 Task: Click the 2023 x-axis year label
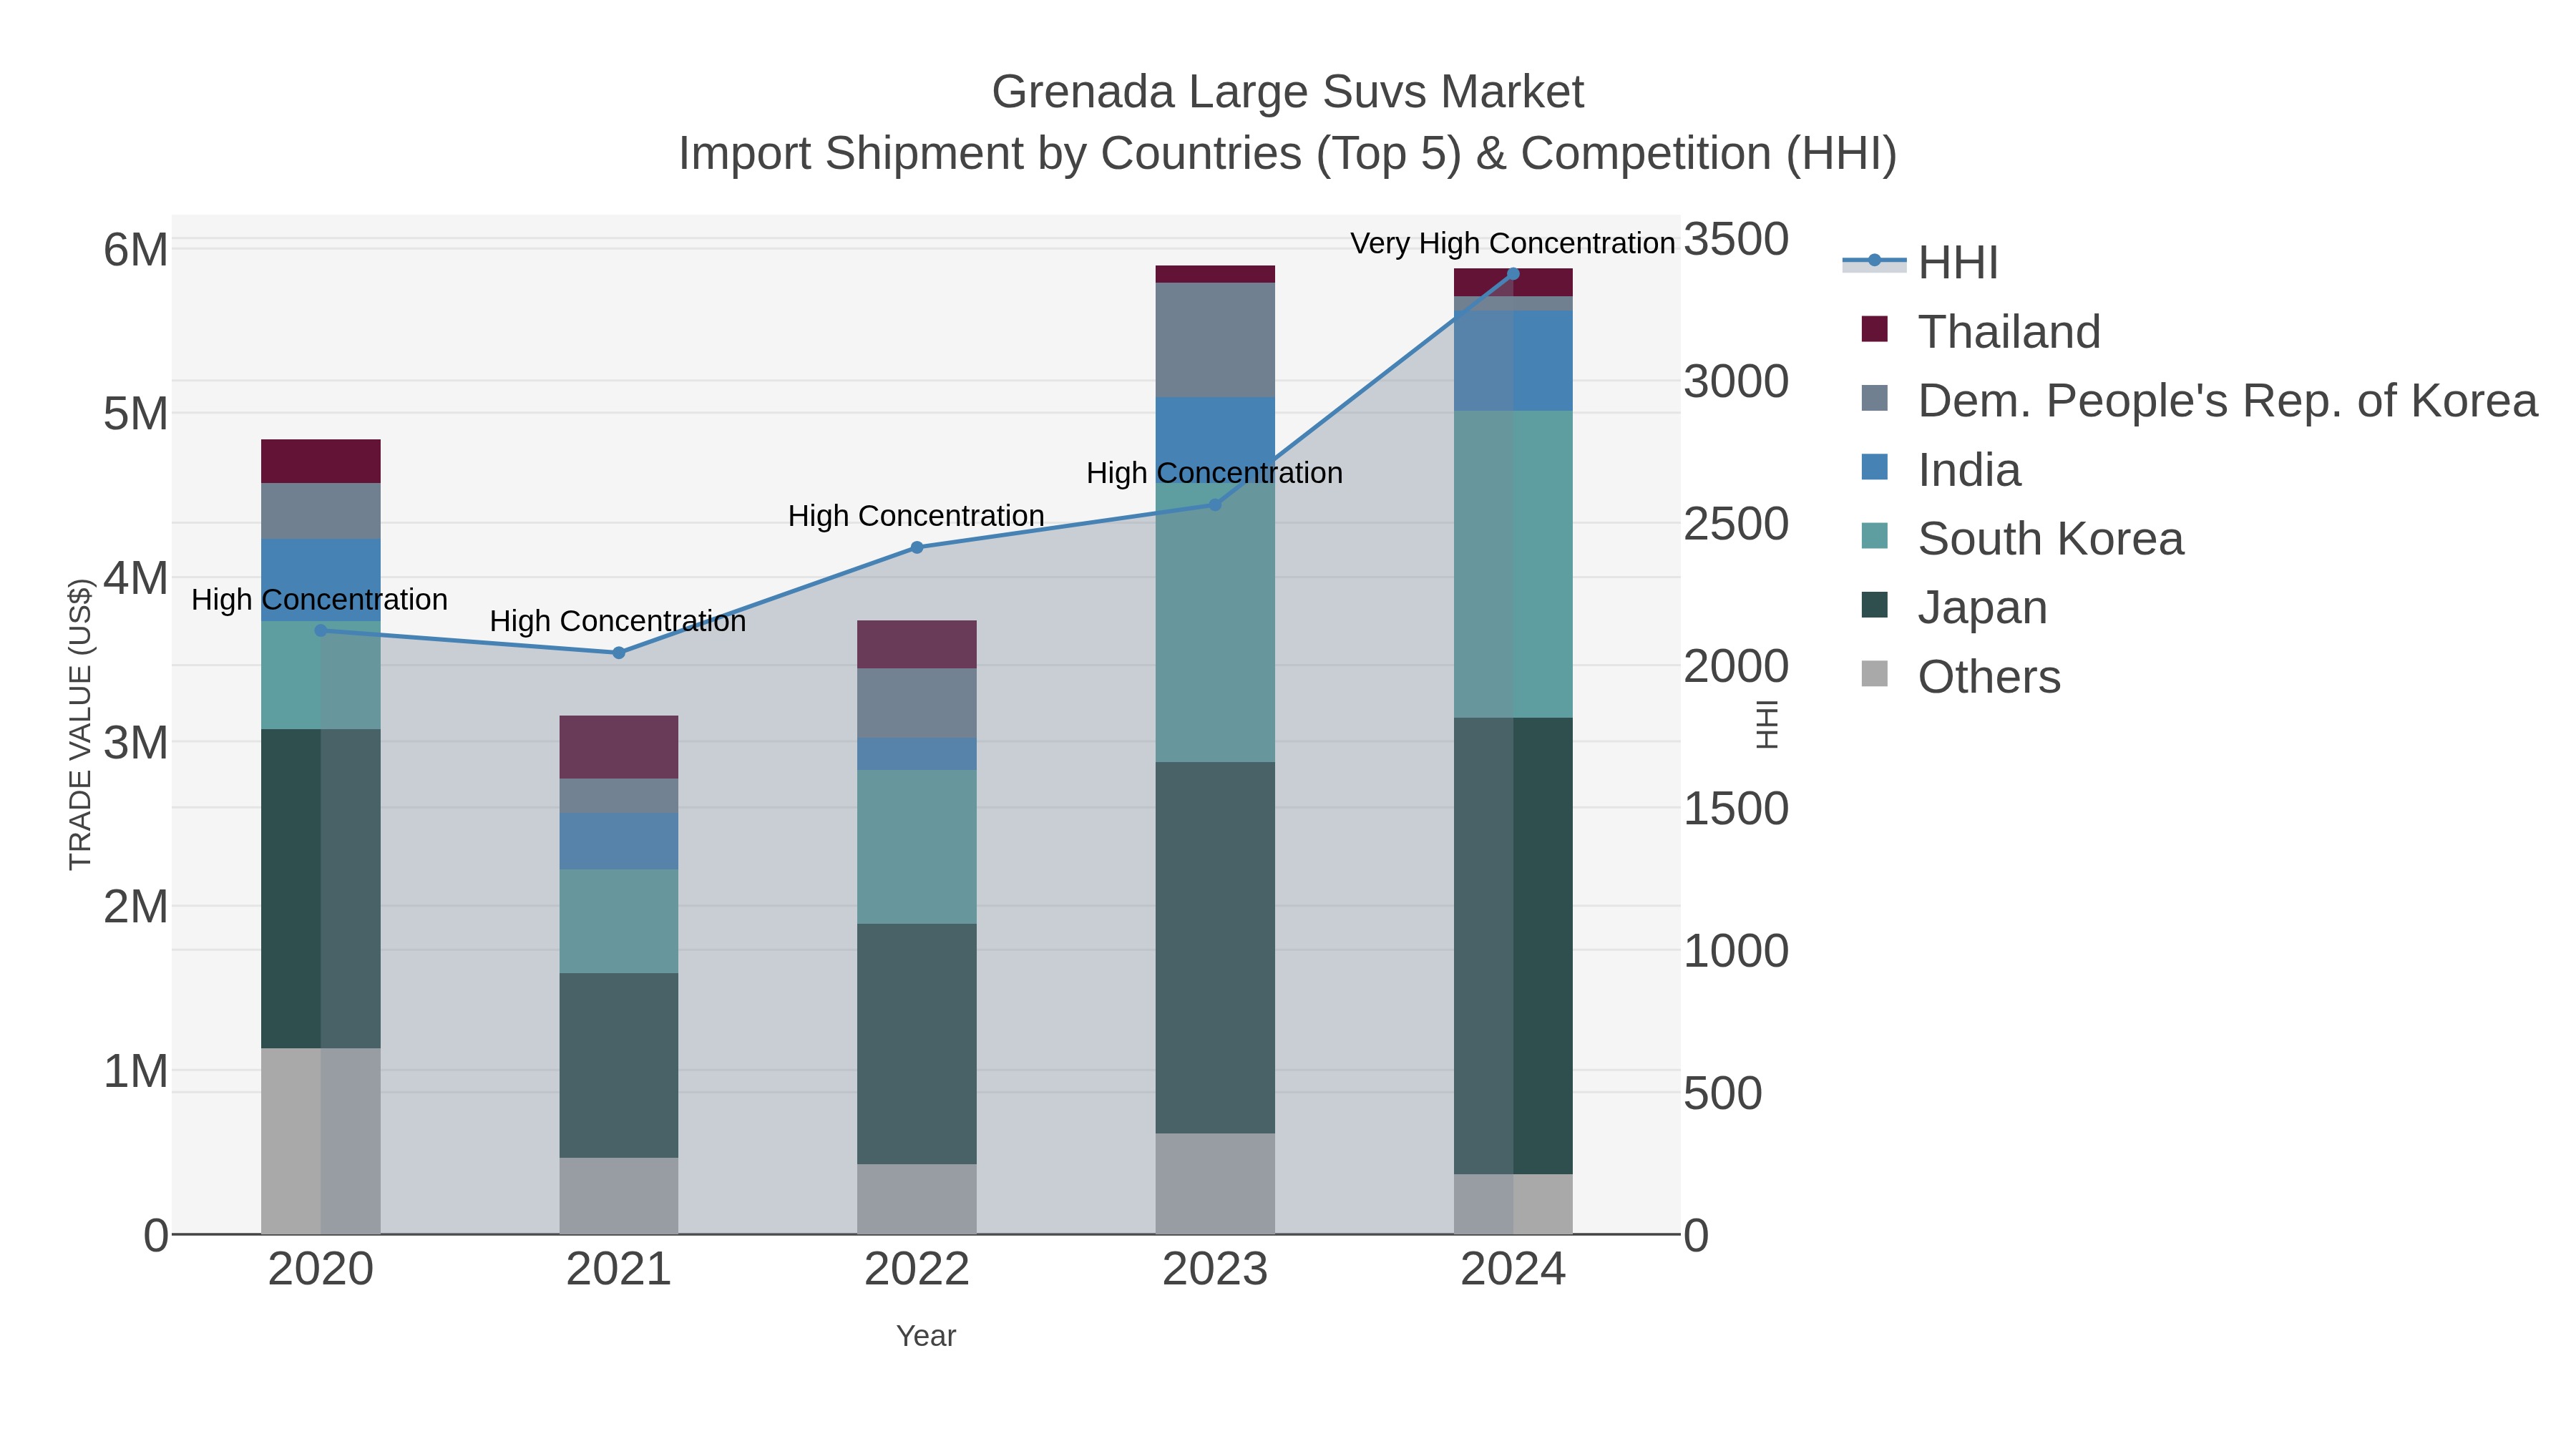1215,1270
